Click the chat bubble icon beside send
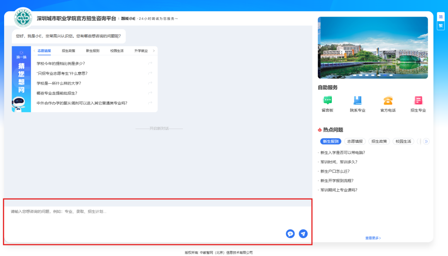The width and height of the screenshot is (448, 256). click(290, 234)
